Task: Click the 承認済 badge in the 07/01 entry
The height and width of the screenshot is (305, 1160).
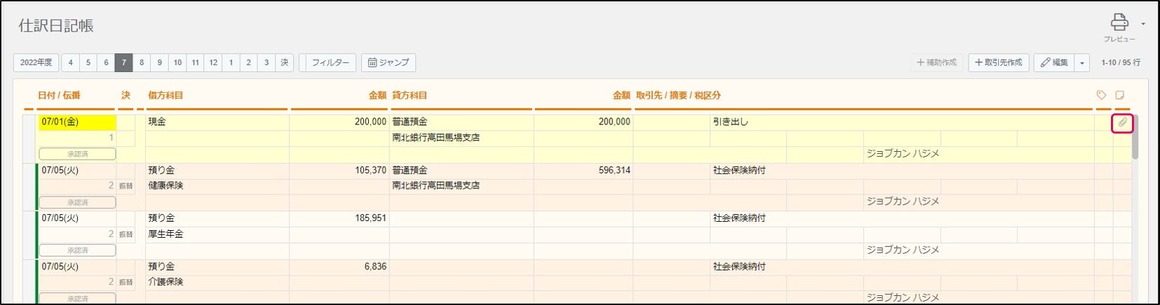Action: click(77, 154)
